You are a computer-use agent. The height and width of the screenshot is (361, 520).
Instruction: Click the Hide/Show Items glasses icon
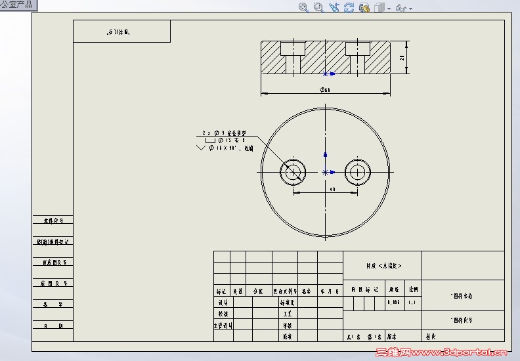click(x=401, y=8)
